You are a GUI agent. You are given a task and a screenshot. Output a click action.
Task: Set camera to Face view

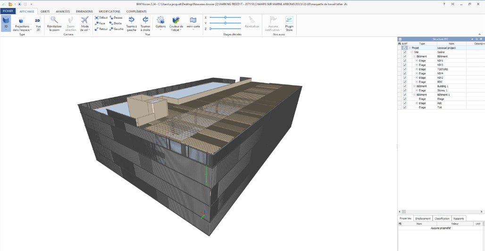click(100, 23)
